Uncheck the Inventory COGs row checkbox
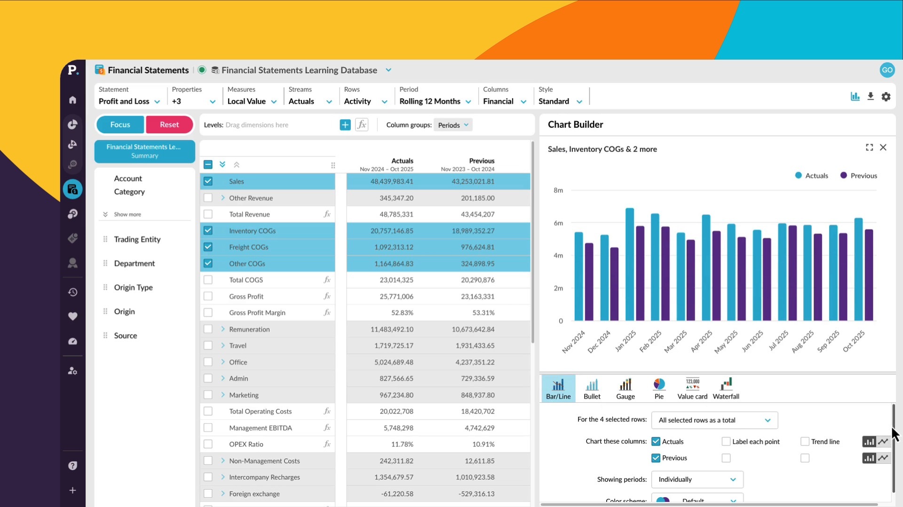903x507 pixels. 208,231
